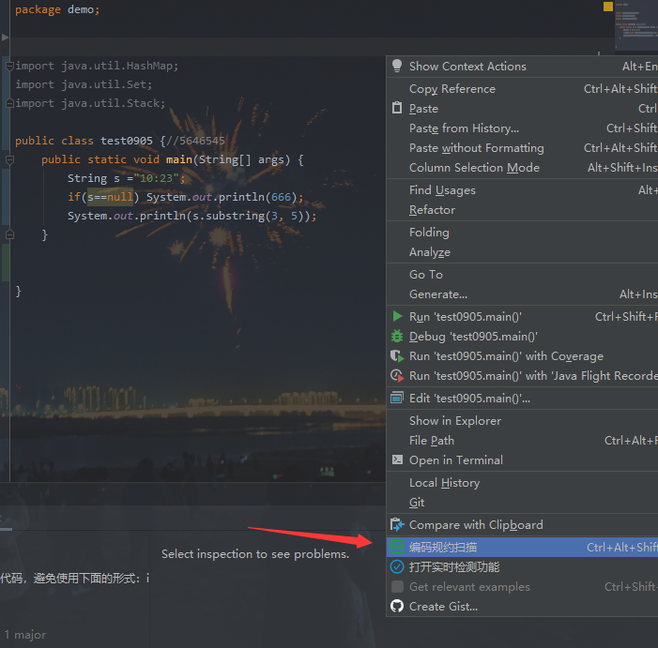
Task: Choose Paste from History...
Action: pos(522,128)
